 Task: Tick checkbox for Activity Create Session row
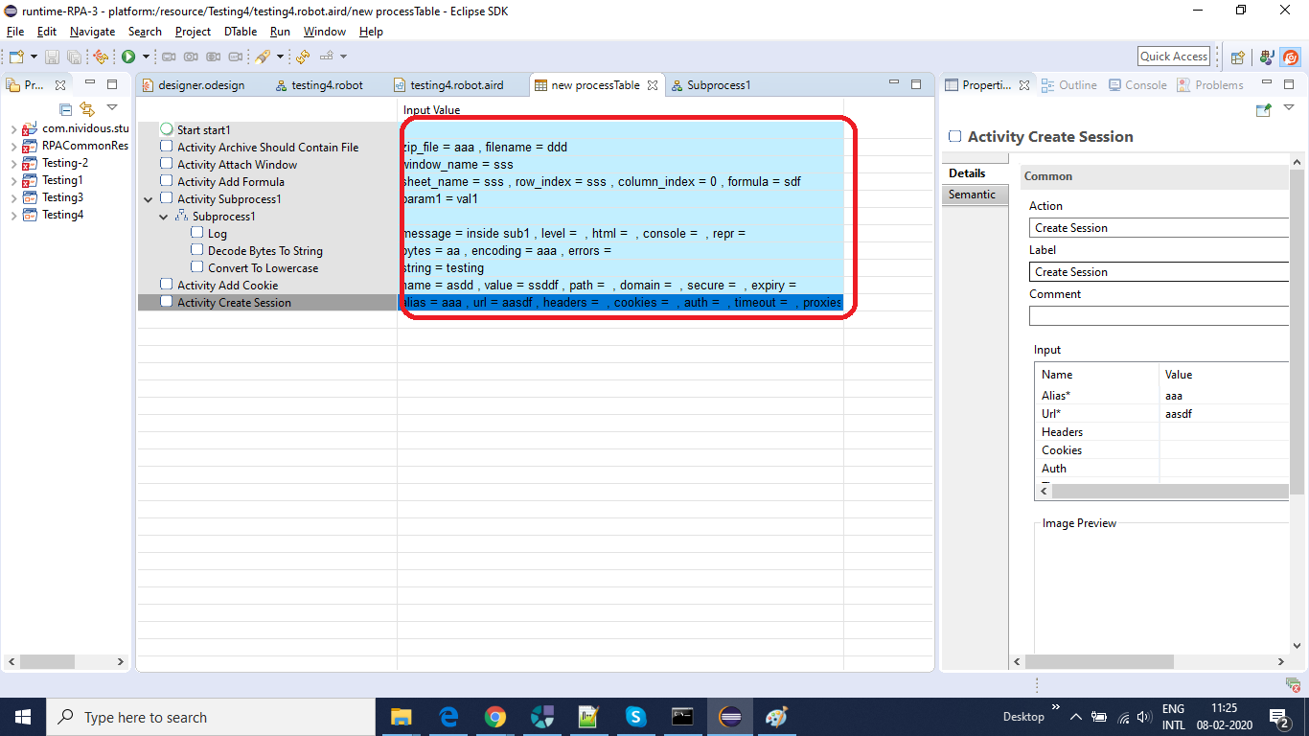167,302
